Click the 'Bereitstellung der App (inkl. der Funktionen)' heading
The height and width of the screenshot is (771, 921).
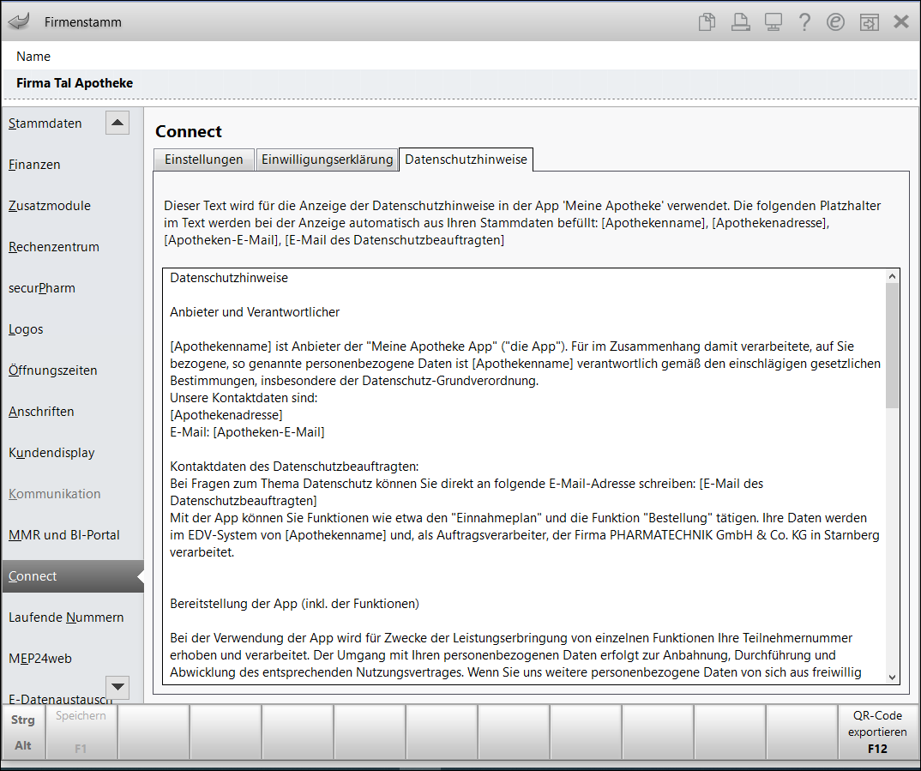click(294, 604)
